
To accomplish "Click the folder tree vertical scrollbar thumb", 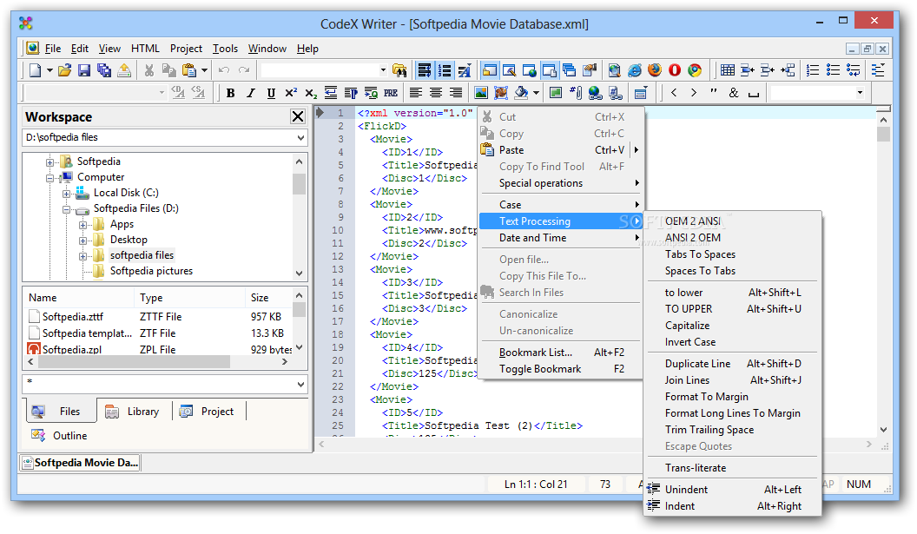I will (x=299, y=184).
